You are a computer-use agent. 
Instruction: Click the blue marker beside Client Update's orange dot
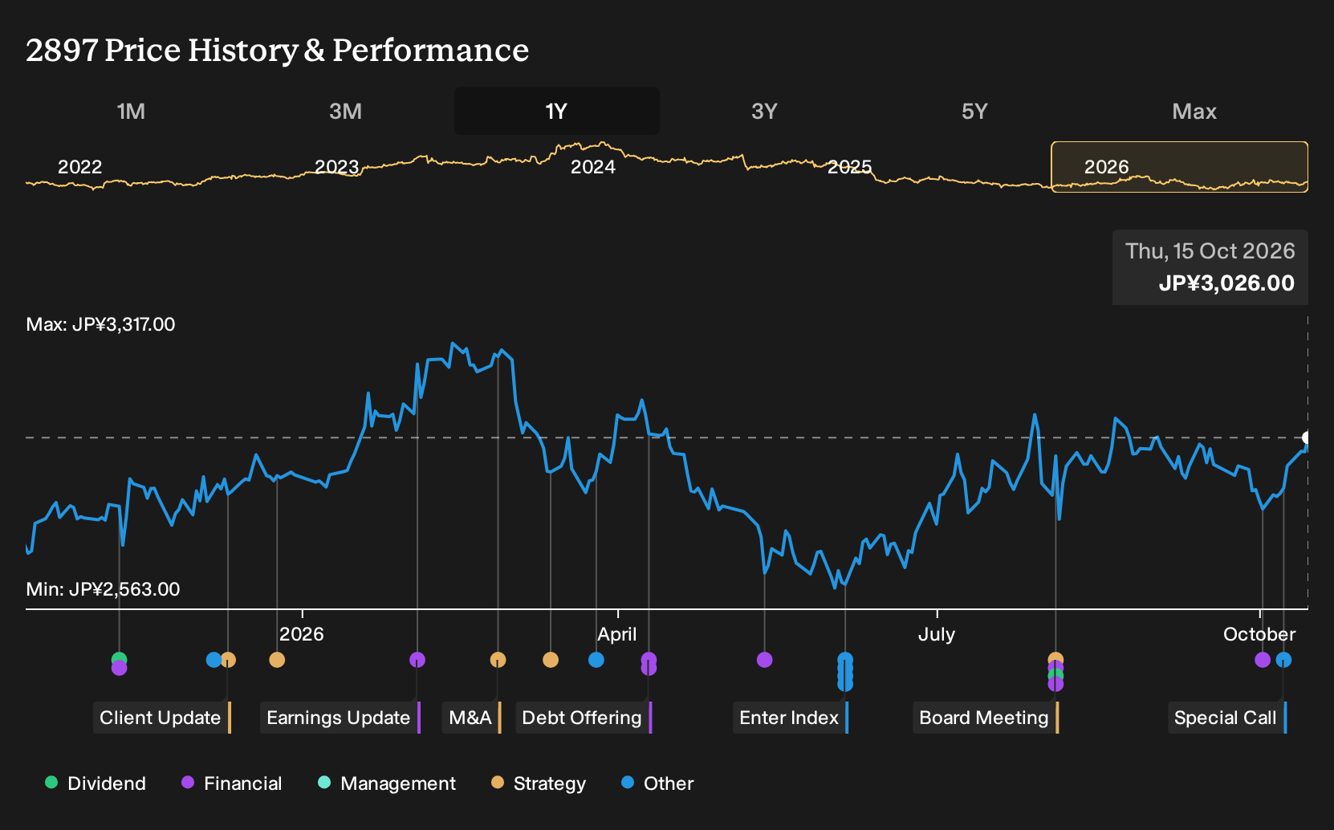pos(214,660)
